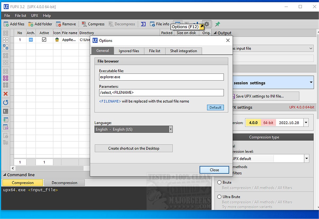Click the list-with-disk save icon in sidebar
The image size is (319, 219).
pos(6,127)
